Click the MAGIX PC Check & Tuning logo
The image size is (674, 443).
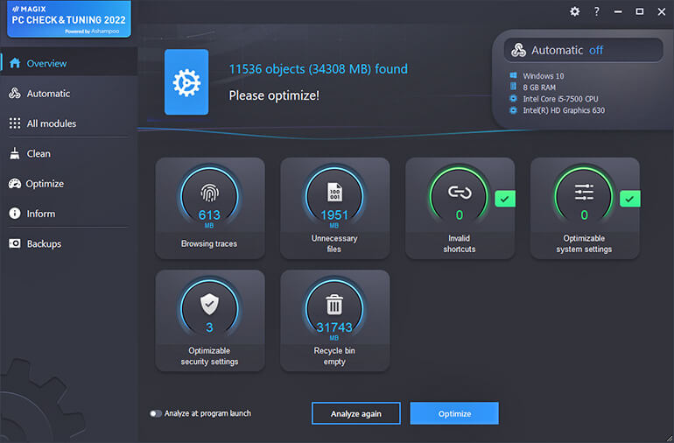point(68,18)
